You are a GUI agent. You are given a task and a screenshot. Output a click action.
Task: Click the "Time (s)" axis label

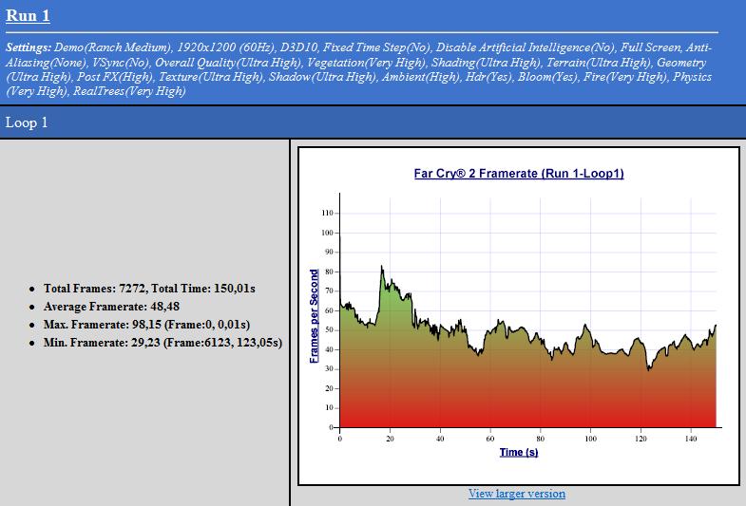pos(519,452)
